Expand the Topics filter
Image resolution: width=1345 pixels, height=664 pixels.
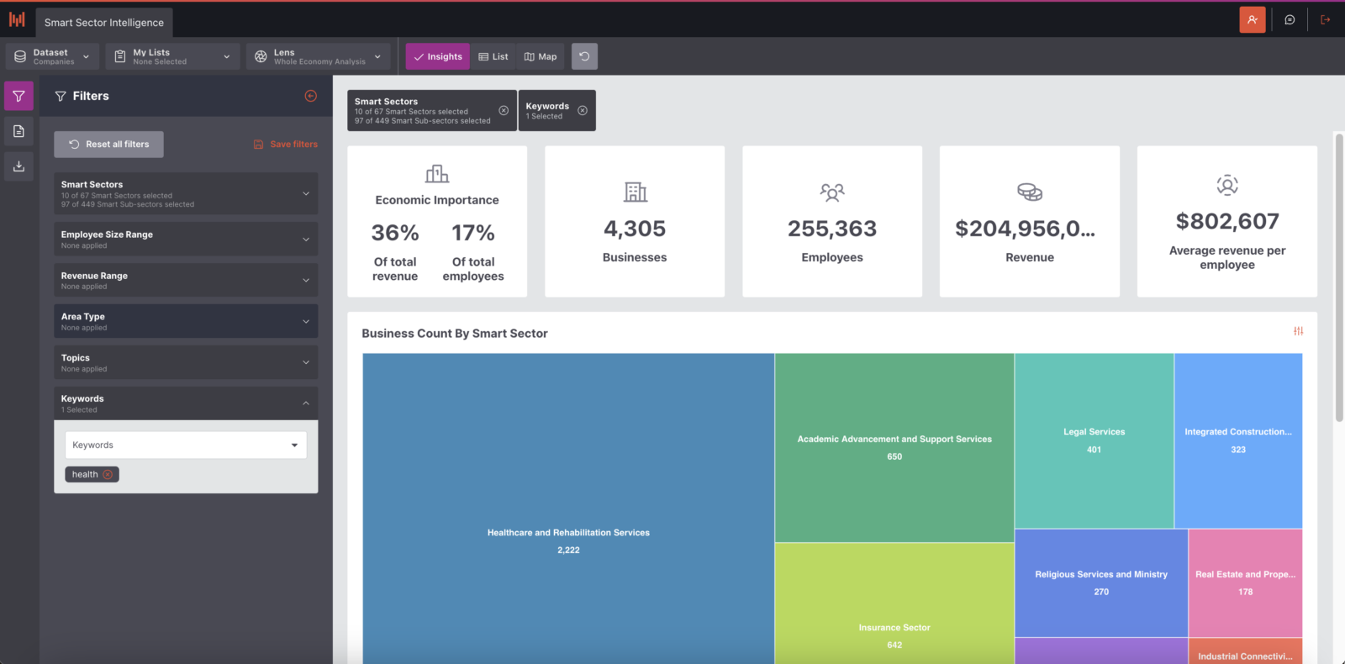186,363
